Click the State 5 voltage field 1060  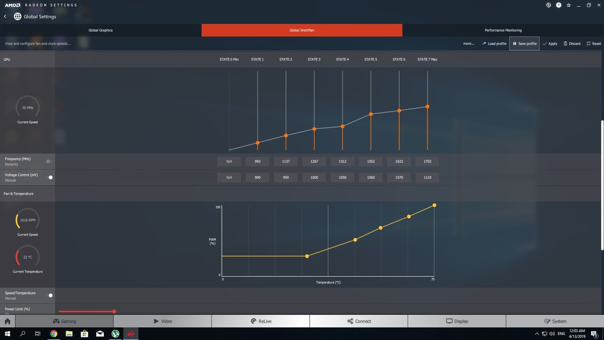(x=371, y=178)
